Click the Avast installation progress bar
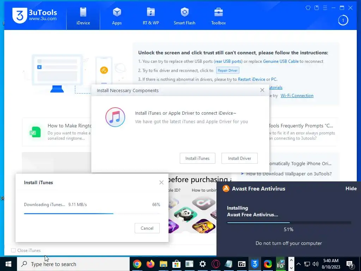Viewport: 361px width, 271px height. 289,223
